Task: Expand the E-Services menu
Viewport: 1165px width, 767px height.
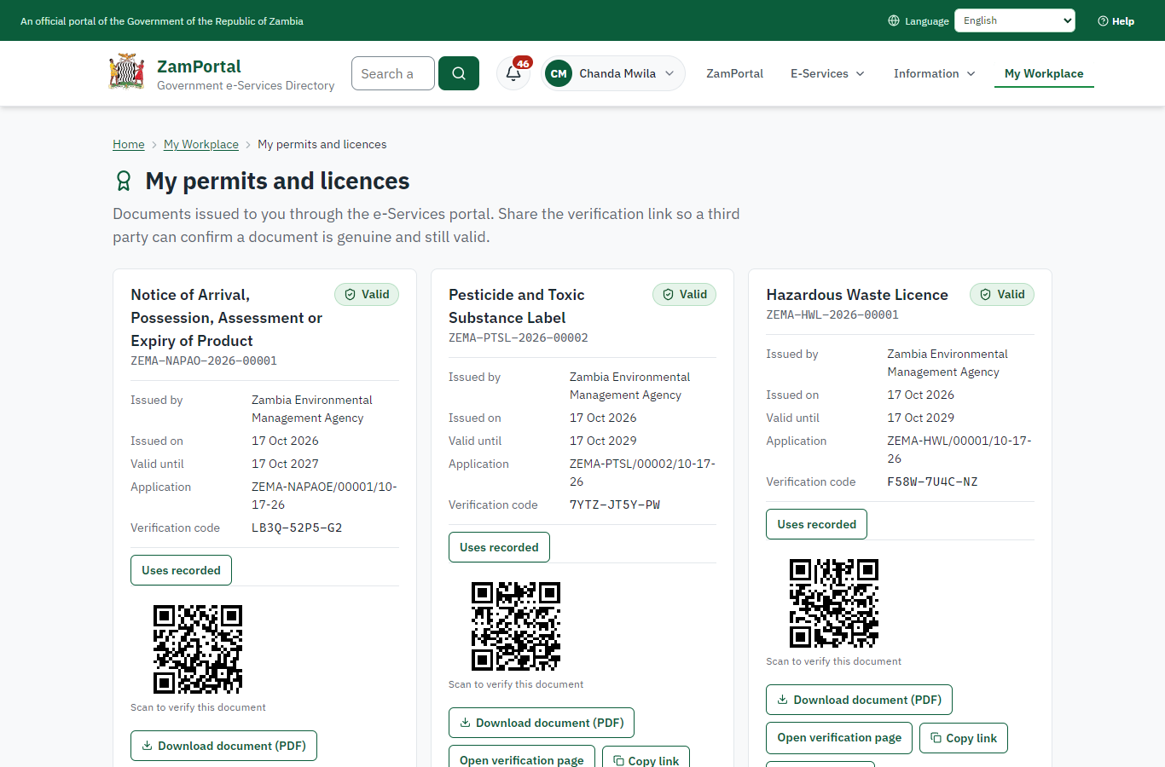Action: 827,73
